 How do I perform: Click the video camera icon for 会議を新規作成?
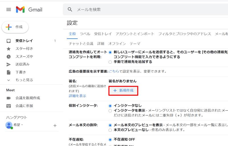(9, 98)
